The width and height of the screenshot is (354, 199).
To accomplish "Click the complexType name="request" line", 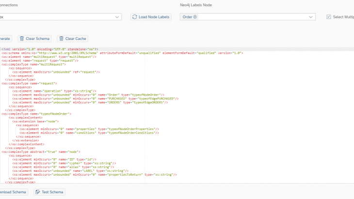I will (29, 83).
